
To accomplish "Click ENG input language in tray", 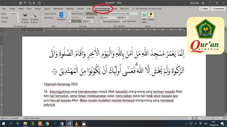I will click(x=206, y=123).
